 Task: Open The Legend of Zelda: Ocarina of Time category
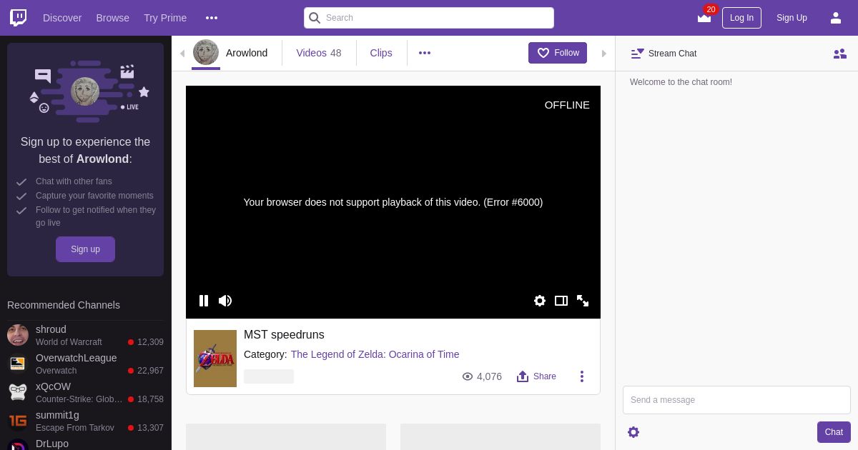coord(375,354)
